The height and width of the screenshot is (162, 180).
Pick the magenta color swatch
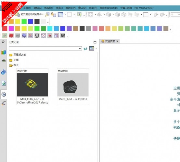[x=11, y=29]
